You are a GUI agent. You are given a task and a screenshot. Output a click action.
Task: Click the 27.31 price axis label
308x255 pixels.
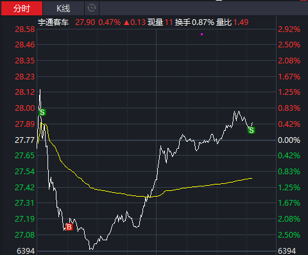[25, 203]
